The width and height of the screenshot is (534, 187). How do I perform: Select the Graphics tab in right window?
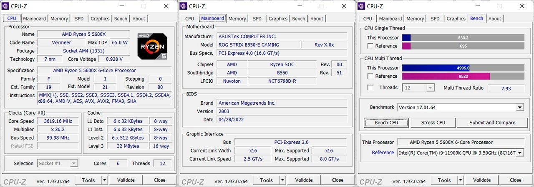point(456,19)
